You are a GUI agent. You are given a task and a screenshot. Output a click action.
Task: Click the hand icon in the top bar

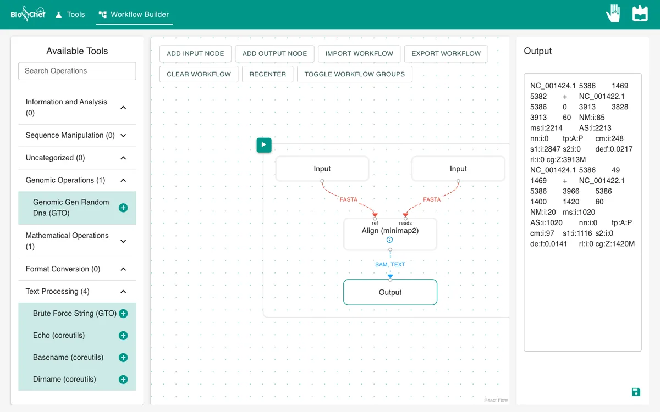pyautogui.click(x=613, y=14)
